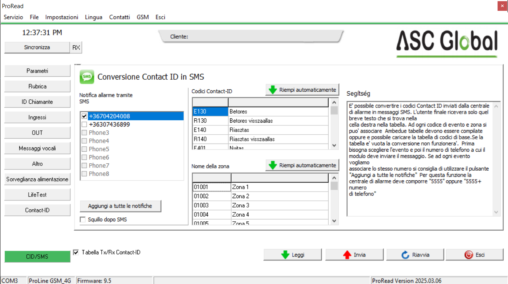
Task: Click scrollbar thumb in zone names table
Action: (334, 186)
